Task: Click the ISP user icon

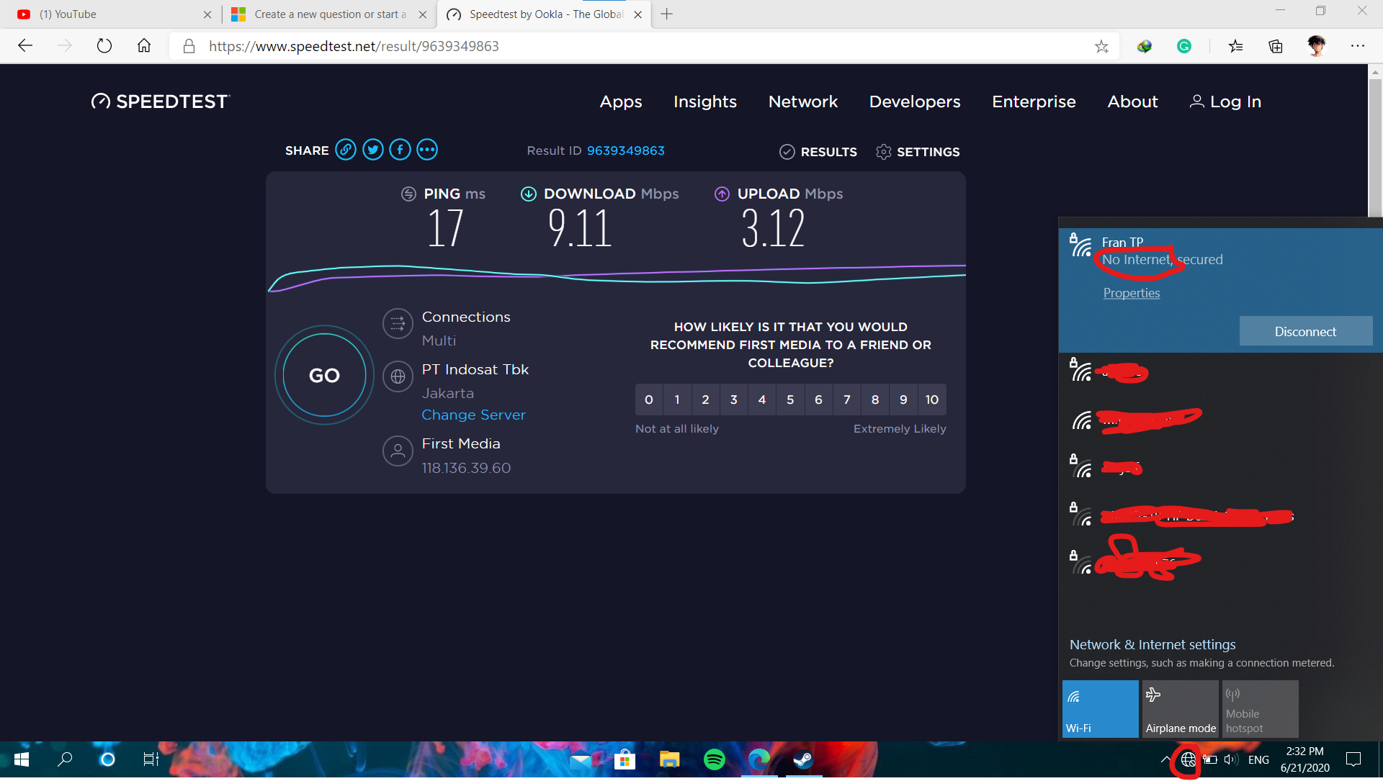Action: [x=398, y=451]
